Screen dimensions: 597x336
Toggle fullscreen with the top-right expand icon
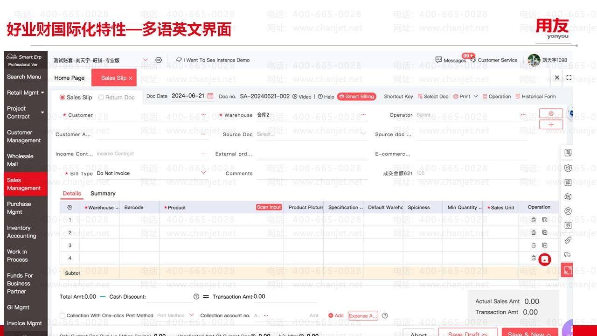[569, 77]
